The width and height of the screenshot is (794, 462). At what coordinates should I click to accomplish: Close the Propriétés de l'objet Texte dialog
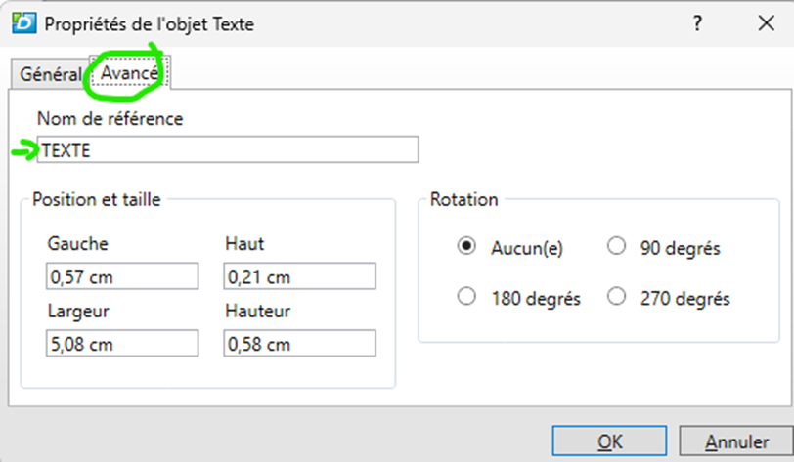(765, 25)
